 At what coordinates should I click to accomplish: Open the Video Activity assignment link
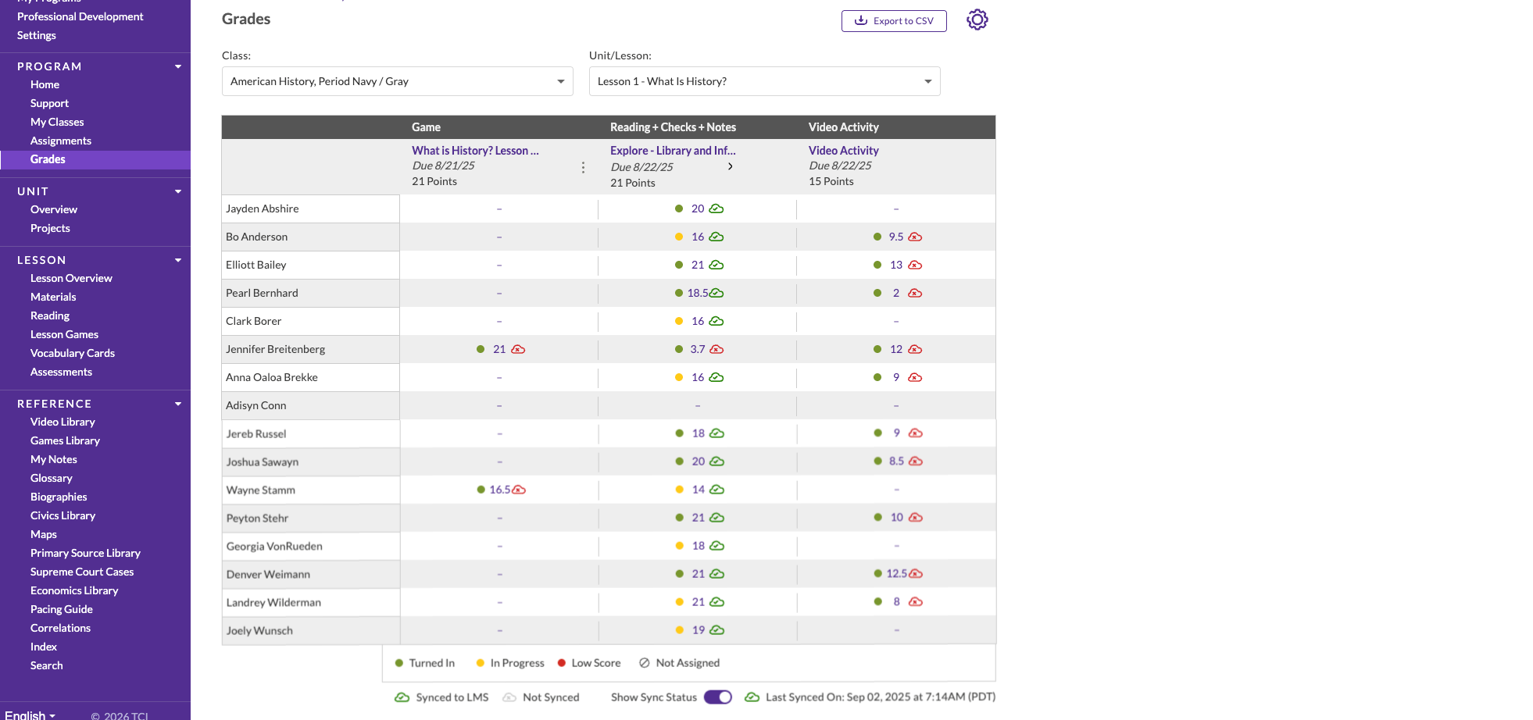[843, 151]
